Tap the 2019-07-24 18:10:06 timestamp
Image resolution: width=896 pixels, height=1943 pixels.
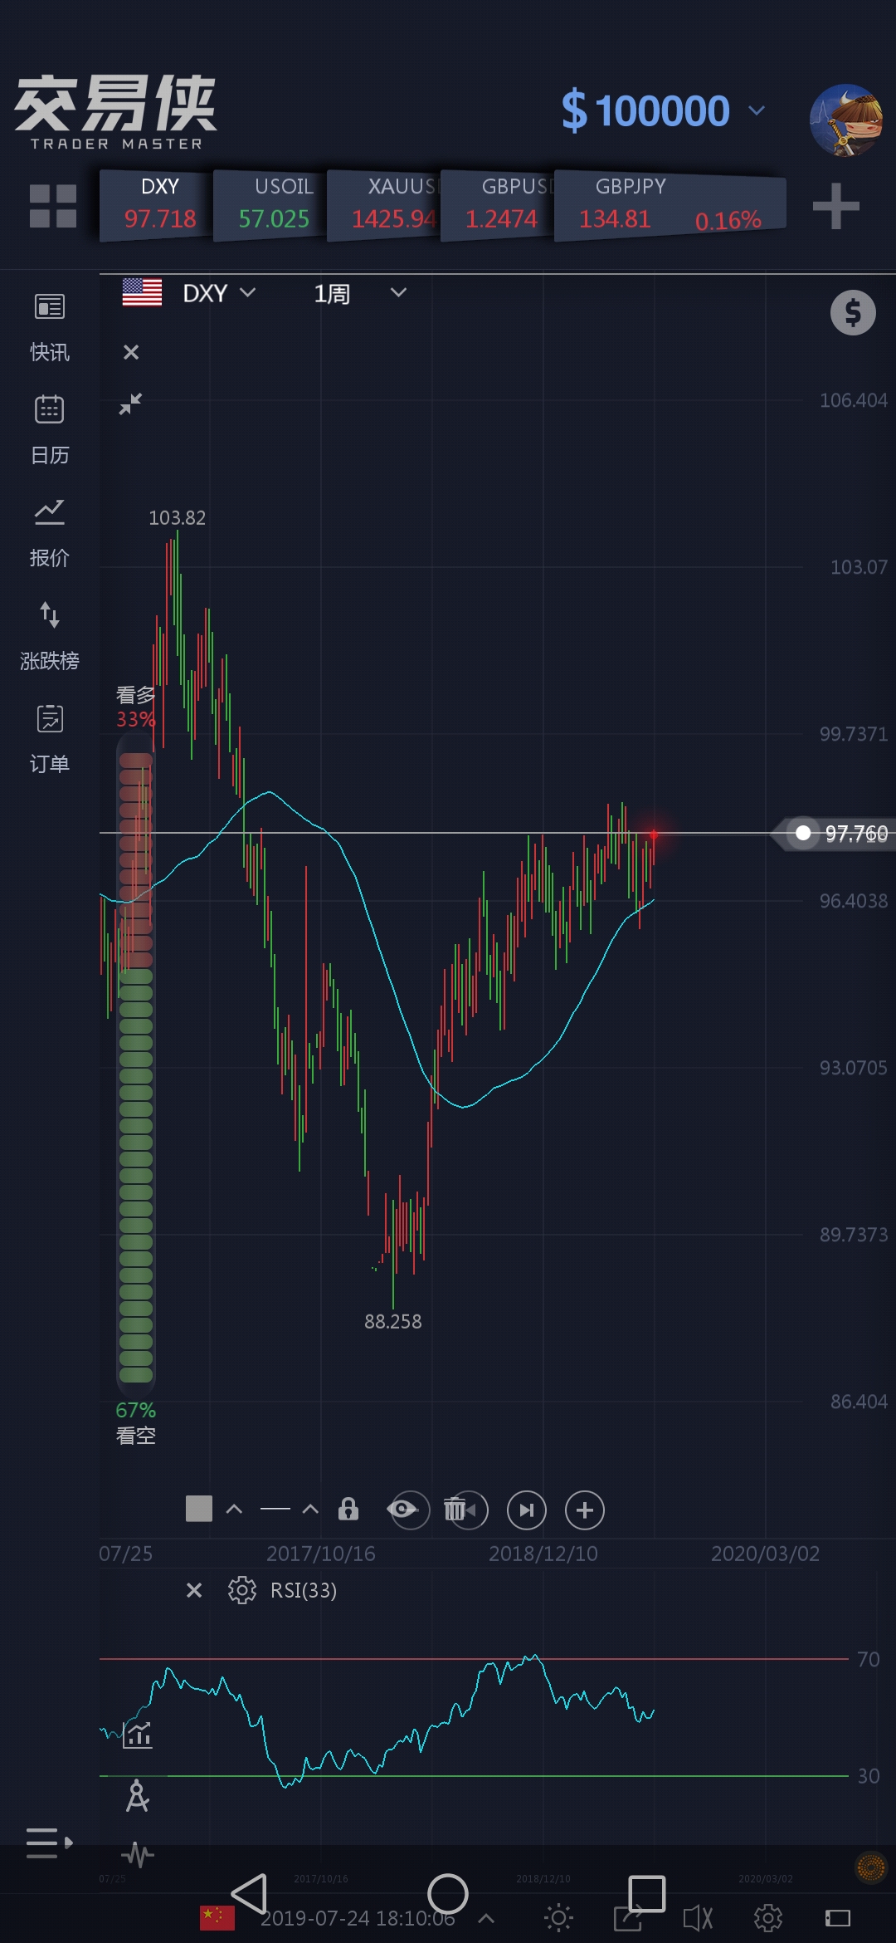tap(358, 1918)
